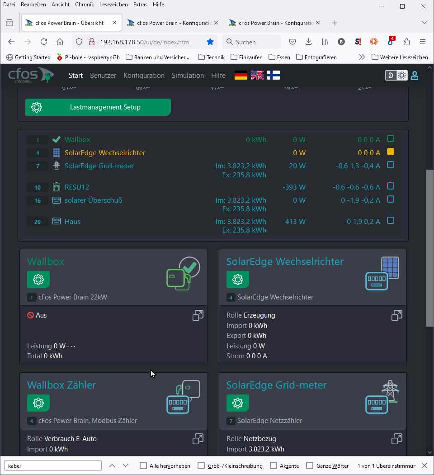Viewport: 434px width, 475px height.
Task: Open the RESU12 list entry
Action: coord(77,187)
